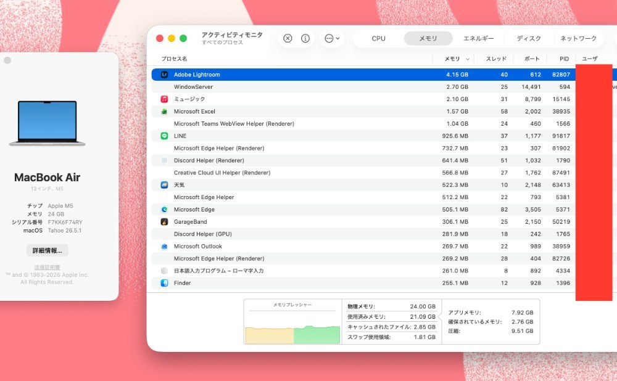Click the Microsoft Outlook app icon
This screenshot has height=381, width=617.
click(165, 246)
